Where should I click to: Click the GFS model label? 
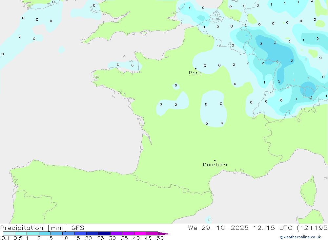(78, 228)
